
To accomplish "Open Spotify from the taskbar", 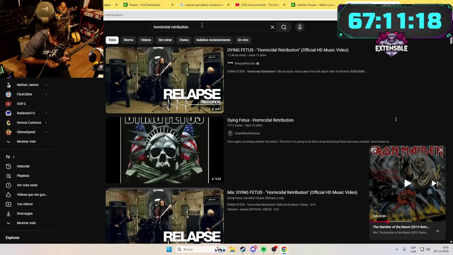I will click(264, 249).
